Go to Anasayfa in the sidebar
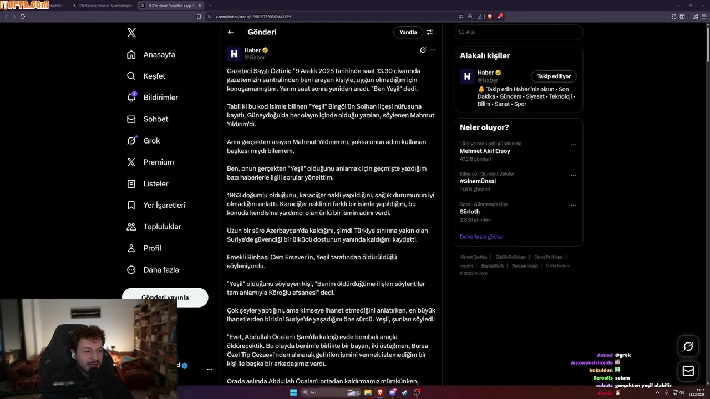Viewport: 710px width, 399px height. (151, 54)
